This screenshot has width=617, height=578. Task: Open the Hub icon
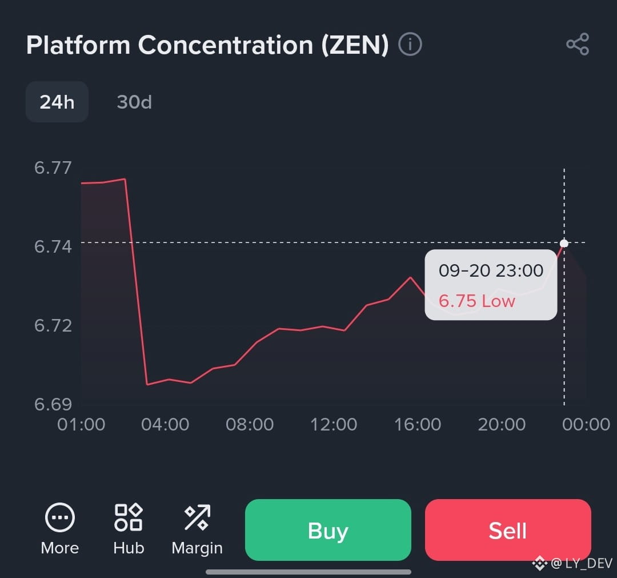(x=129, y=517)
